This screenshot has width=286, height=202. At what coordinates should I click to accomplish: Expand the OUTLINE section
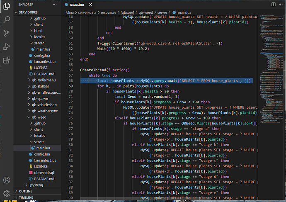pyautogui.click(x=25, y=191)
